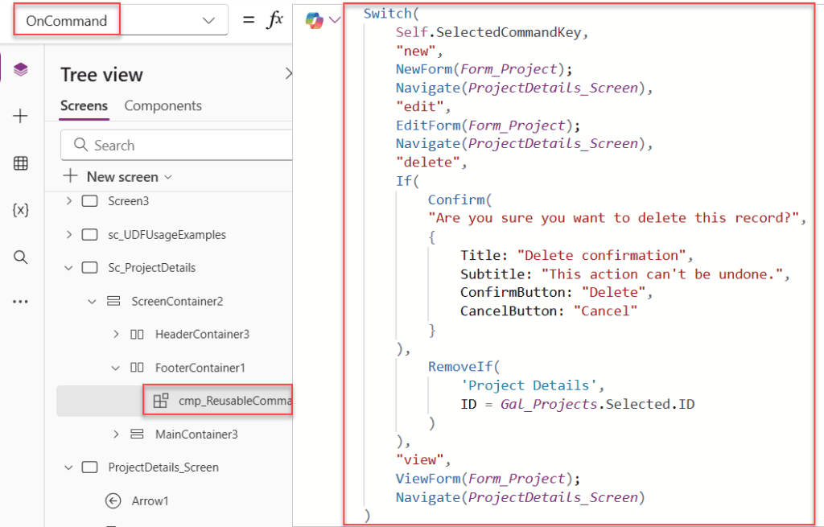Click 'Project Details' data source text
Image resolution: width=824 pixels, height=527 pixels.
tap(529, 385)
